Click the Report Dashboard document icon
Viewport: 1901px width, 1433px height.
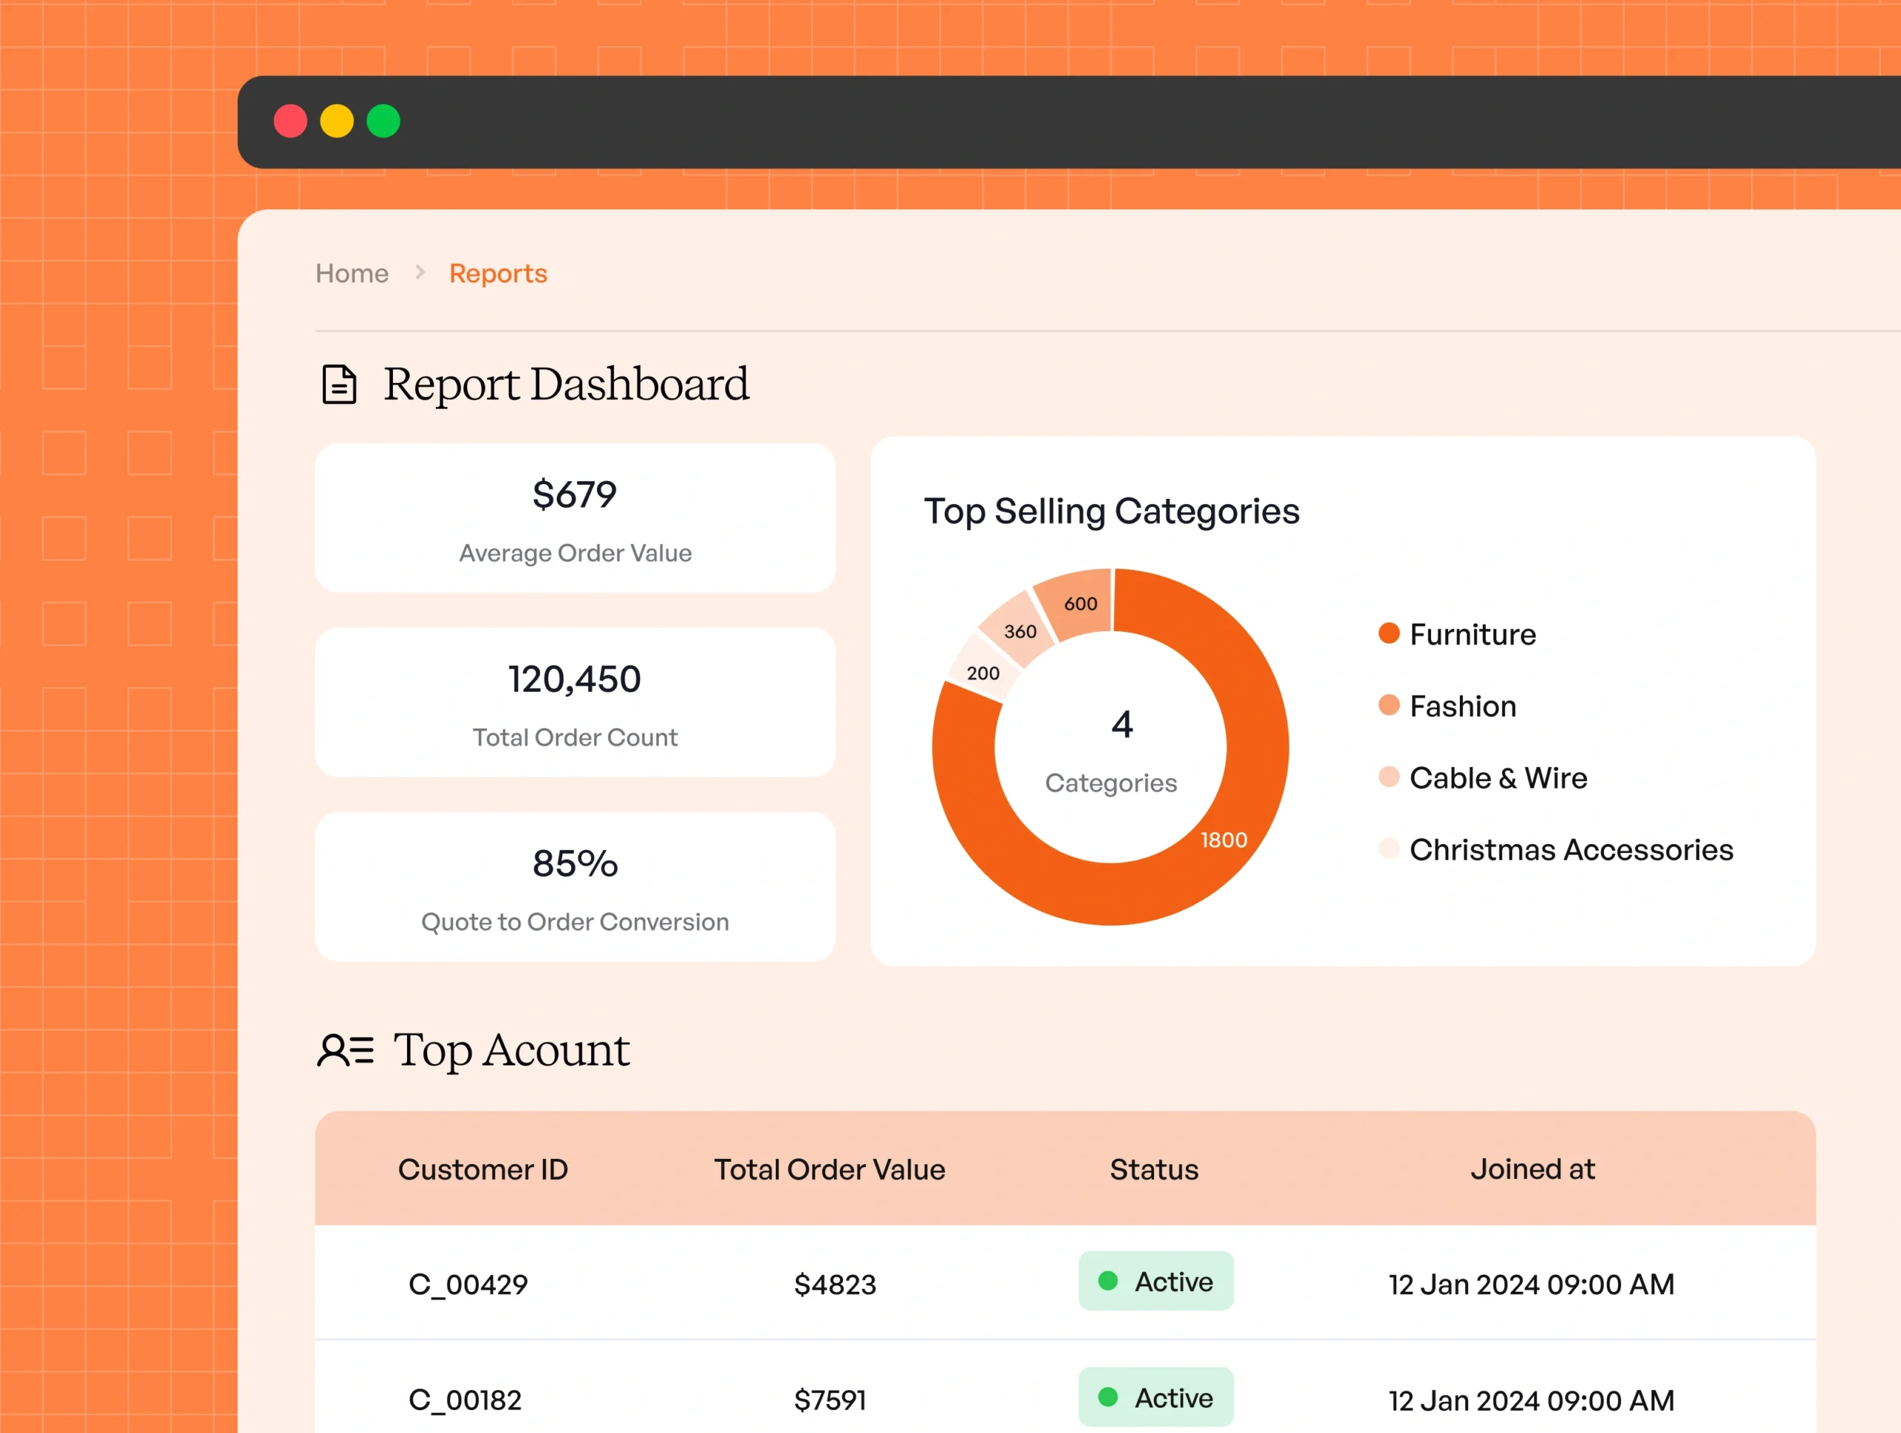339,384
